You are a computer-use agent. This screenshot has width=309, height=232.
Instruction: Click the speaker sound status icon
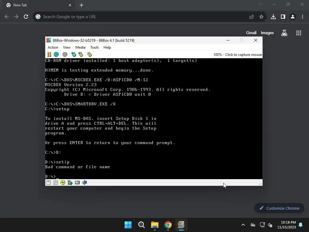[84, 182]
